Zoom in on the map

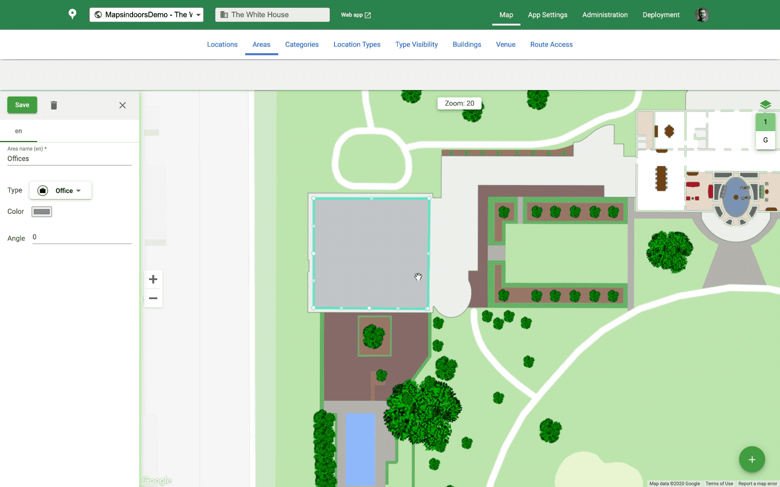(x=153, y=279)
